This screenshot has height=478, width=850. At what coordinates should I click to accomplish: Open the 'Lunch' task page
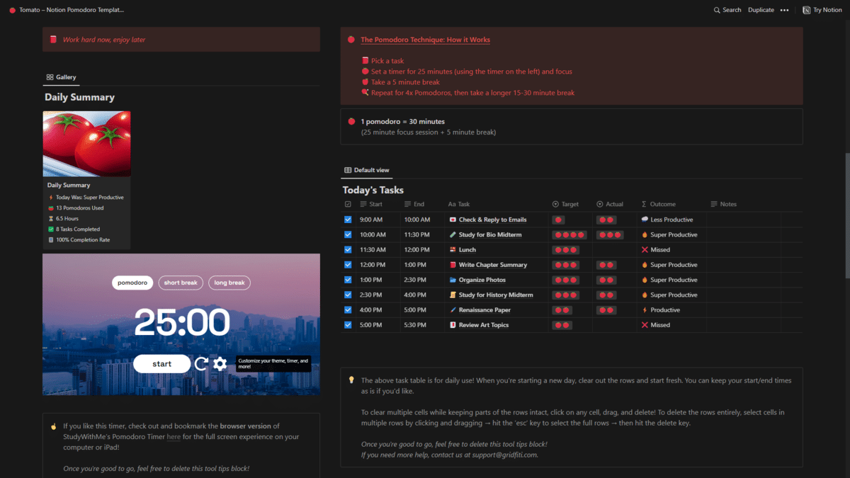tap(467, 250)
